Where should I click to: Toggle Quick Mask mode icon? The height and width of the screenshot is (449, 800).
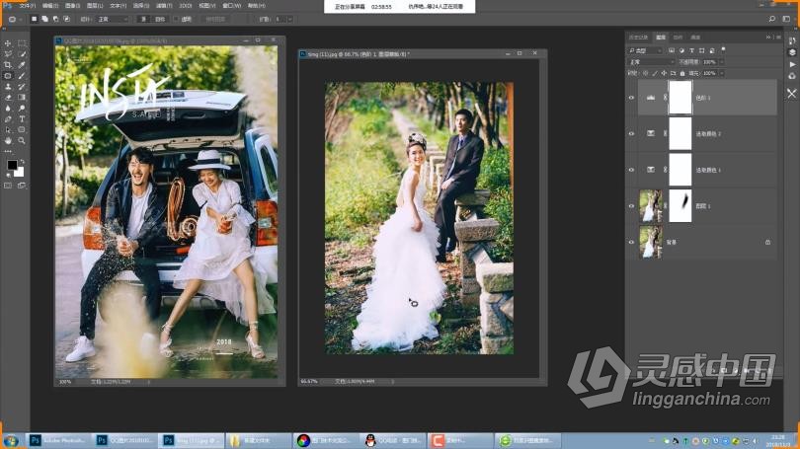pos(8,186)
